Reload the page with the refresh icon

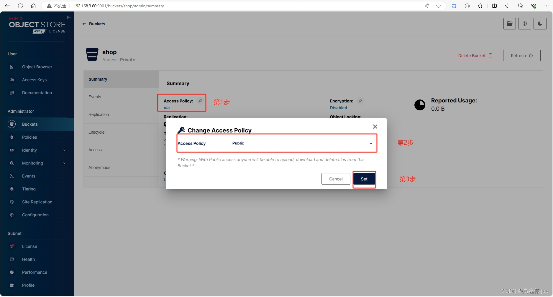[20, 6]
